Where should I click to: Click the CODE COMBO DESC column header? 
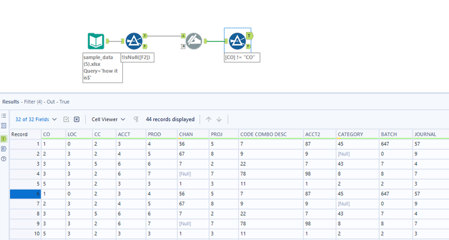pyautogui.click(x=271, y=134)
